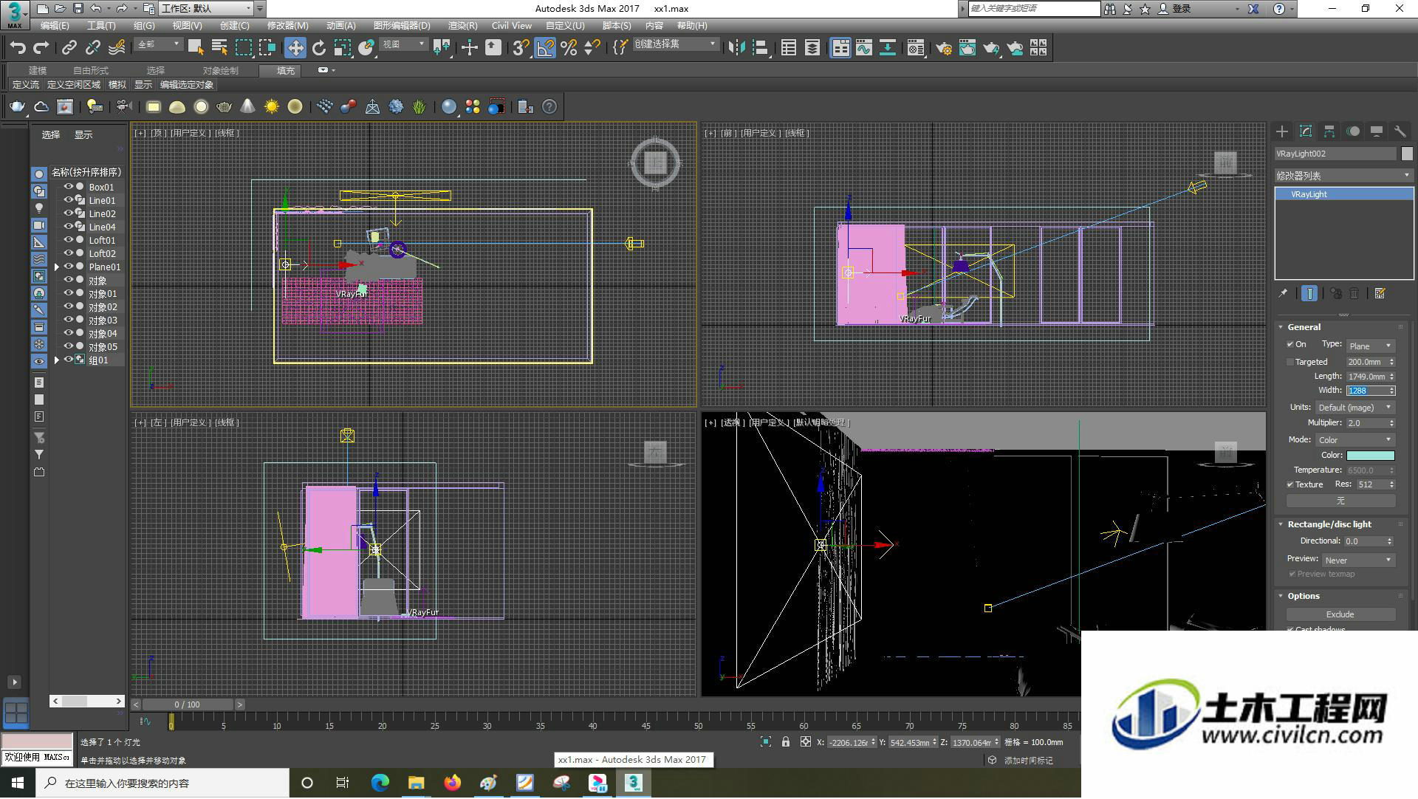Image resolution: width=1418 pixels, height=799 pixels.
Task: Click the 0 / 100 time slider
Action: pos(188,705)
